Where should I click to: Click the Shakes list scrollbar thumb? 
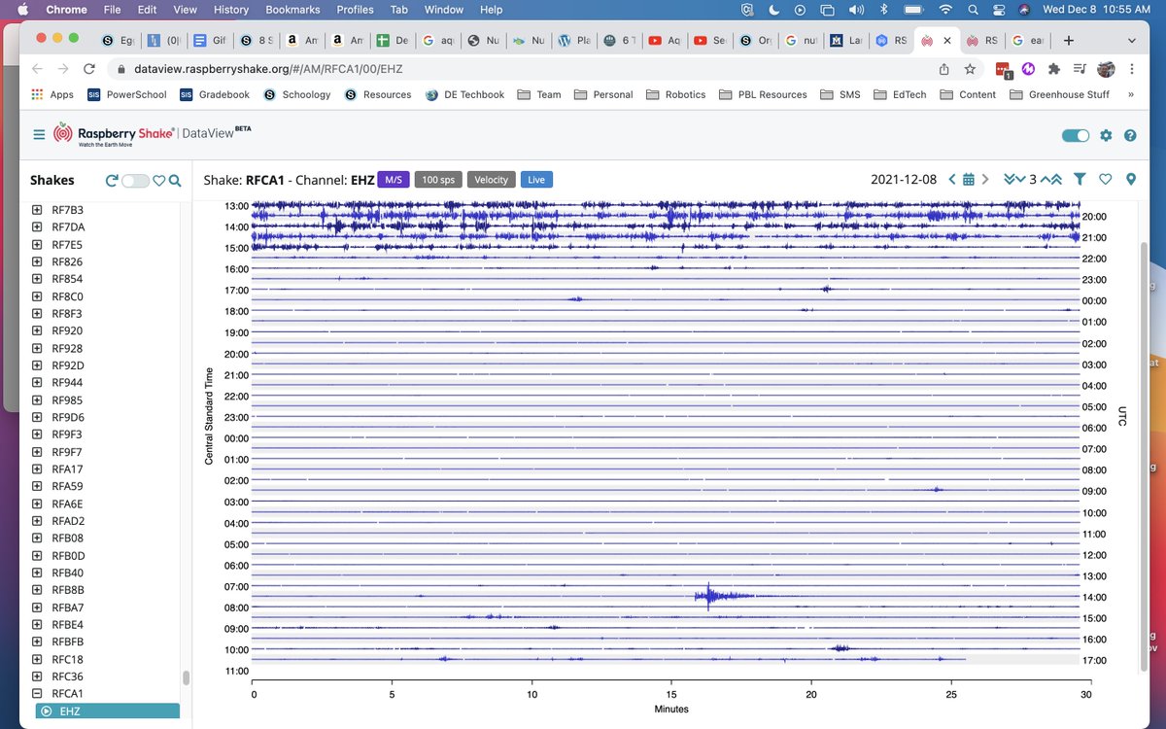pyautogui.click(x=185, y=677)
